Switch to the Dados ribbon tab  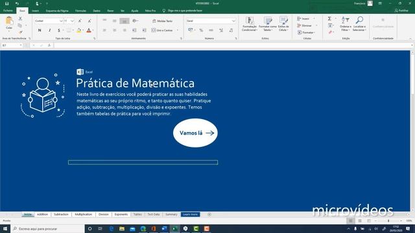point(97,11)
